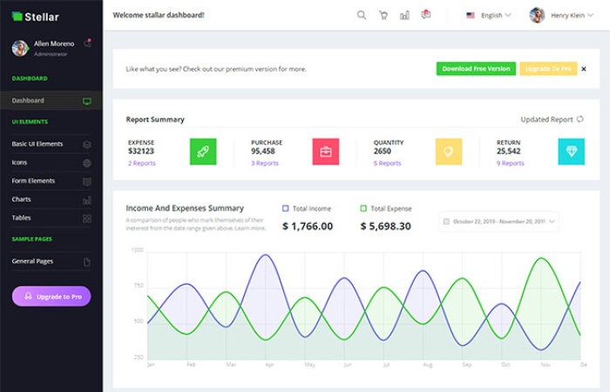Open the bar chart icon in header
Viewport: 610px width, 392px height.
(404, 15)
